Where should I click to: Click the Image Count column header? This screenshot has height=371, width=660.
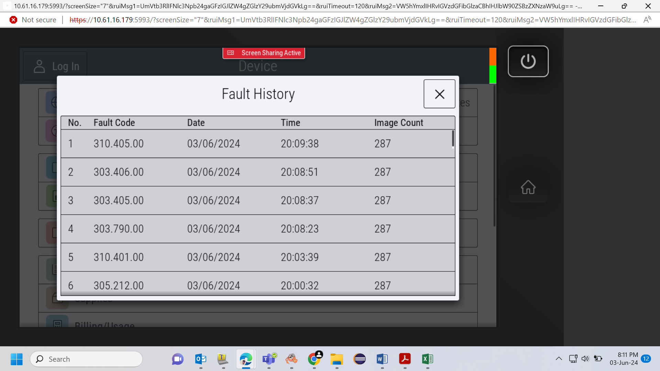[x=398, y=123]
